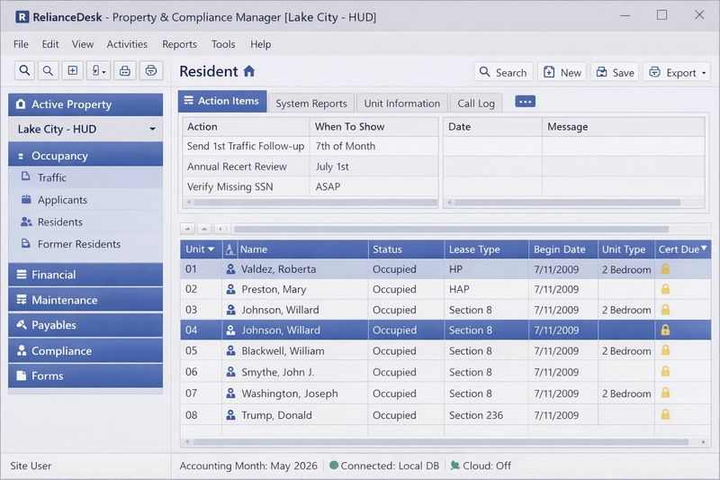Switch to the System Reports tab
This screenshot has width=720, height=480.
coord(310,103)
